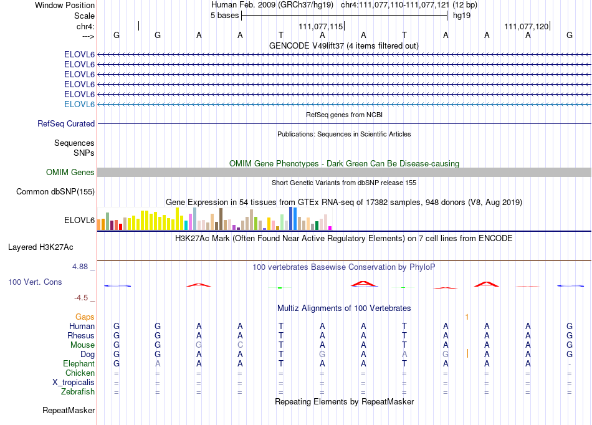Click the Sequences track label
The width and height of the screenshot is (592, 425).
tap(74, 143)
